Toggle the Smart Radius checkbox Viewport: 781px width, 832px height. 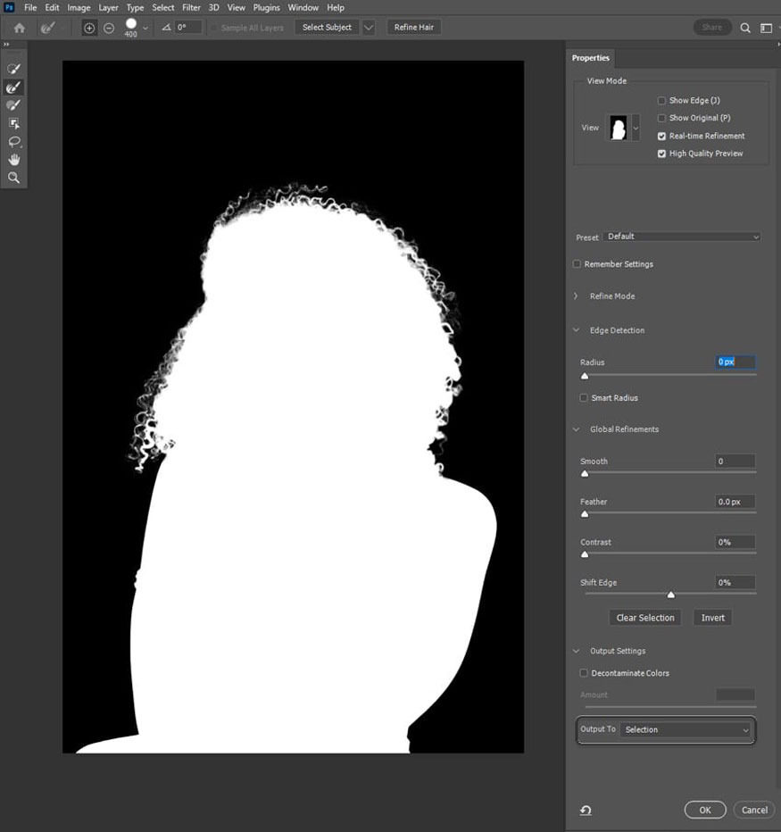pos(584,398)
